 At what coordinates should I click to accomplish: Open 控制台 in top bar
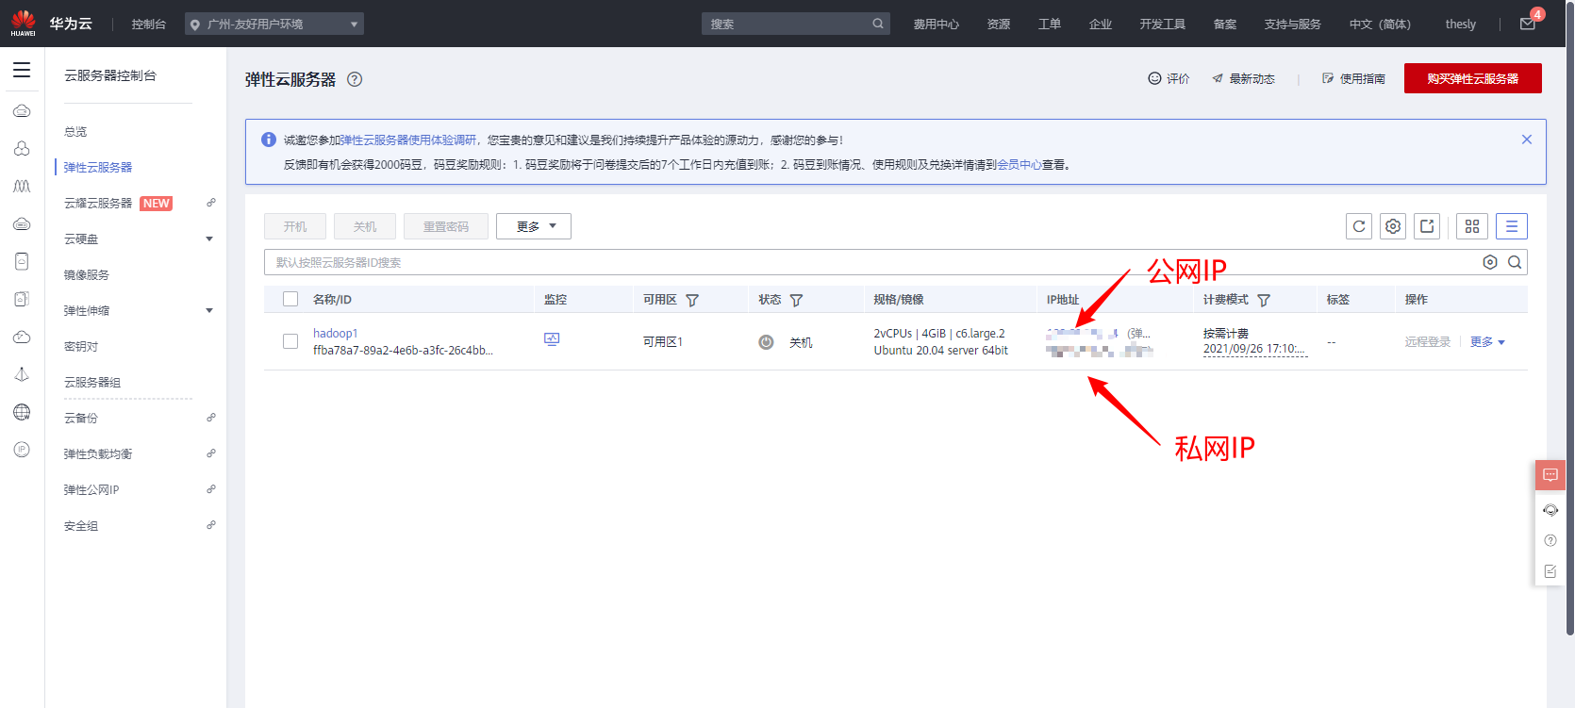tap(149, 24)
